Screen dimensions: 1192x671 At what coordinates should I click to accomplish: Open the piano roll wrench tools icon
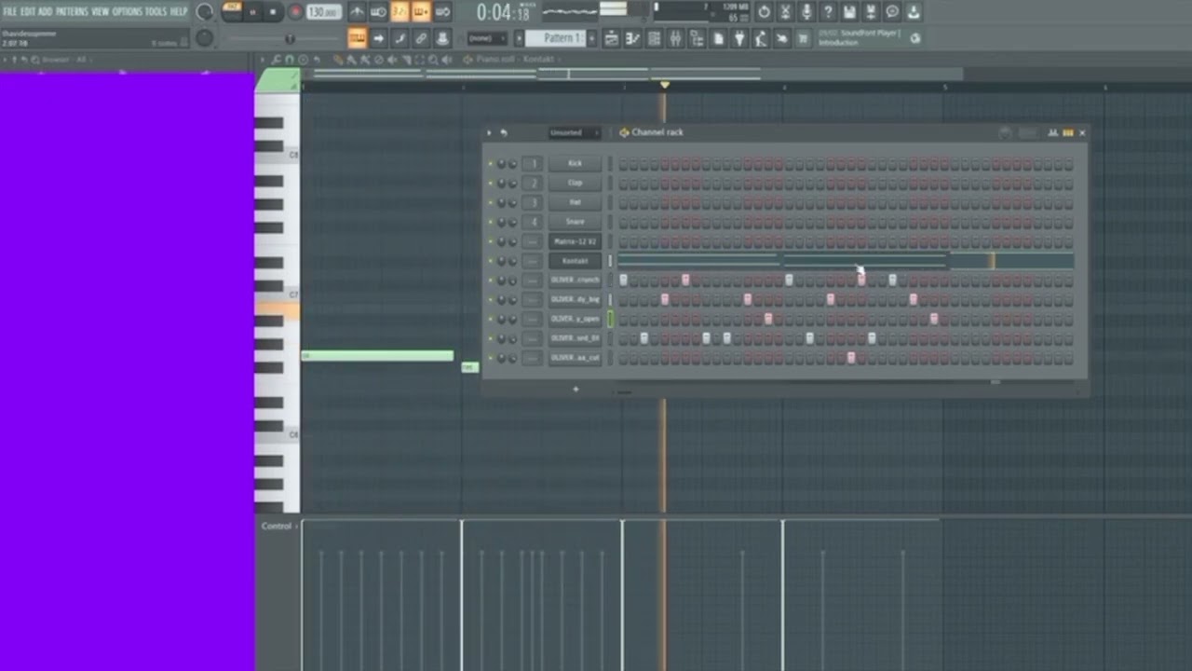pyautogui.click(x=277, y=60)
